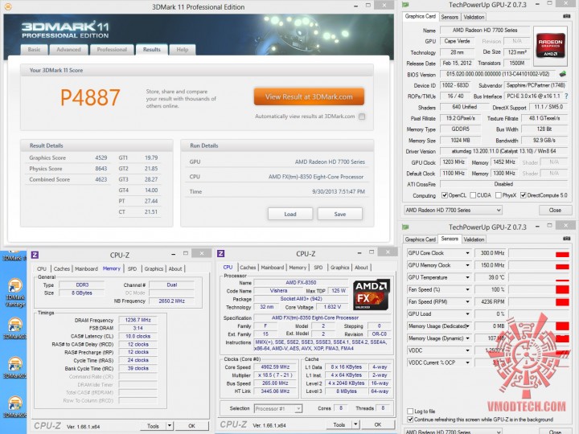
Task: Click the camera icon in GPU-Z Sensors window
Action: pyautogui.click(x=566, y=240)
